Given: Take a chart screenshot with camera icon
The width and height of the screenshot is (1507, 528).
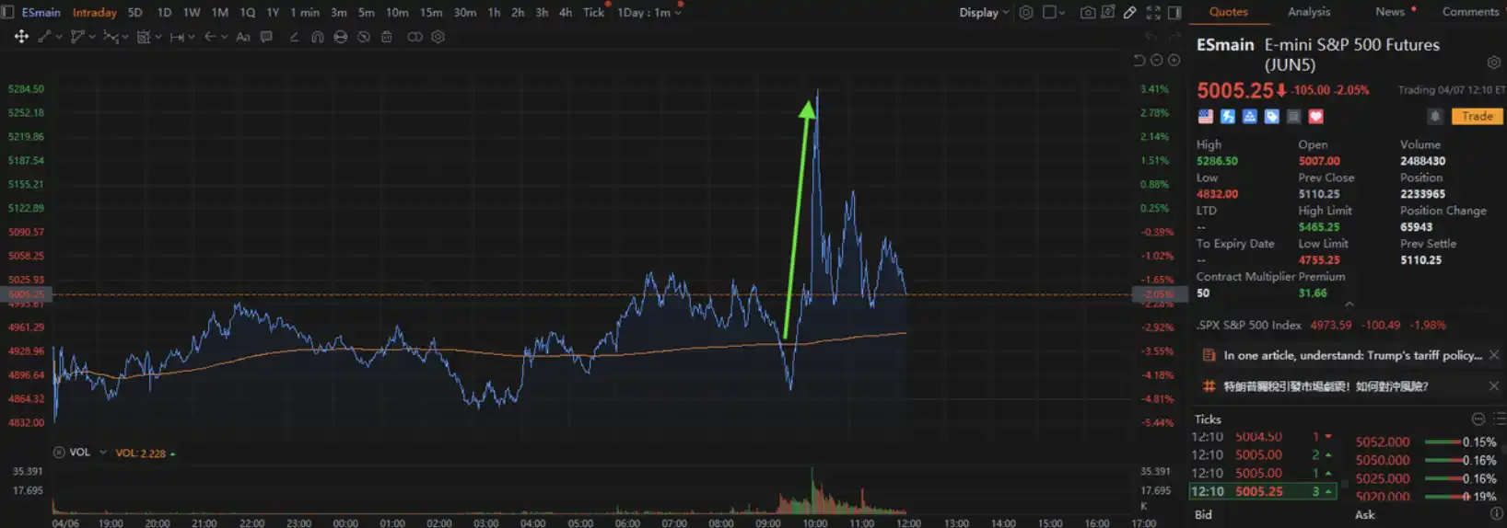Looking at the screenshot, I should (x=1087, y=13).
